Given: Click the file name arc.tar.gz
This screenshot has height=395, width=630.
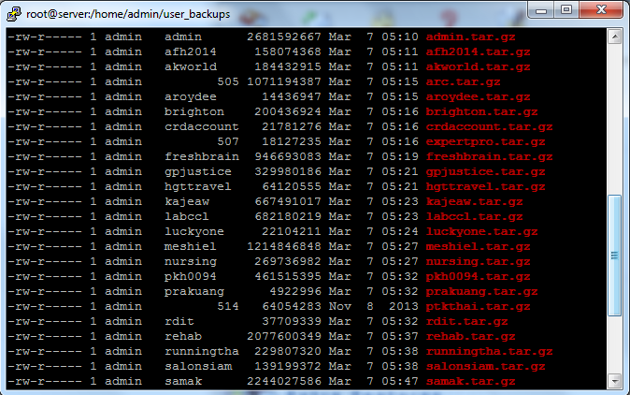Looking at the screenshot, I should point(463,82).
